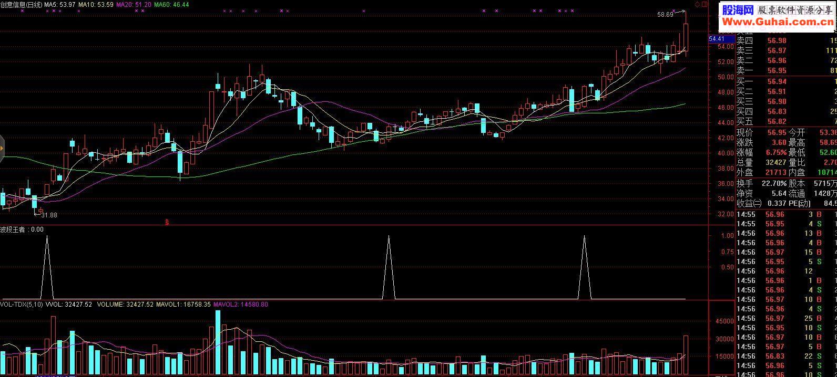The width and height of the screenshot is (837, 377).
Task: Click the tallest cyan volume bar
Action: [x=218, y=341]
